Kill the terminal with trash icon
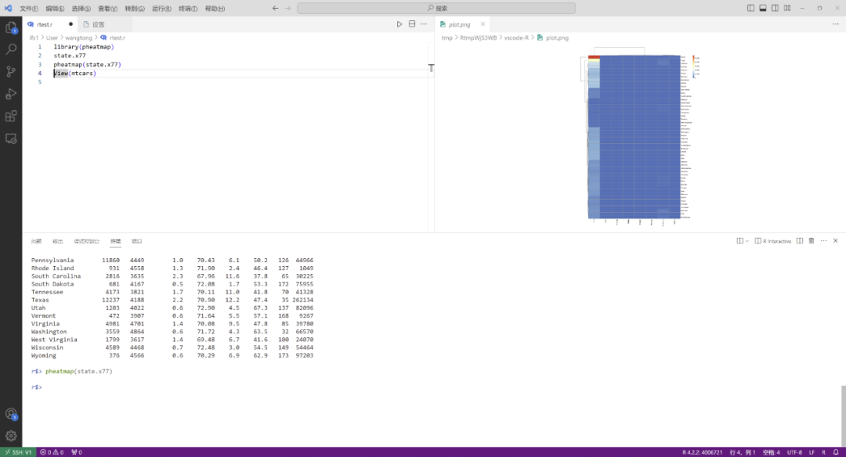846x457 pixels. pyautogui.click(x=812, y=241)
